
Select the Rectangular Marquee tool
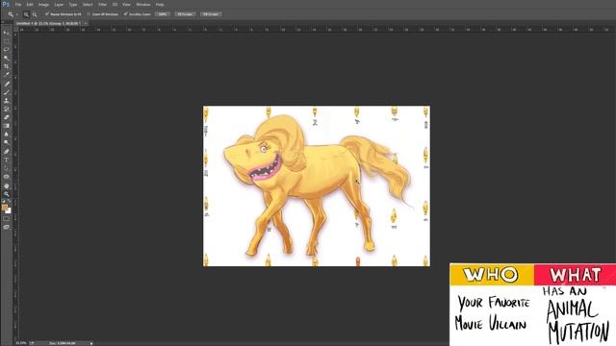pyautogui.click(x=6, y=41)
